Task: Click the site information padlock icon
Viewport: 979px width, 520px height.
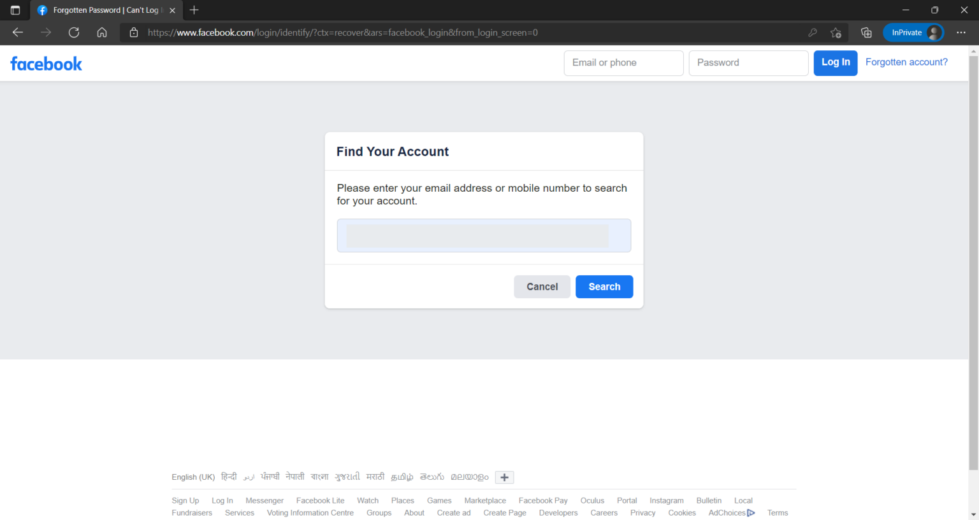Action: pyautogui.click(x=133, y=32)
